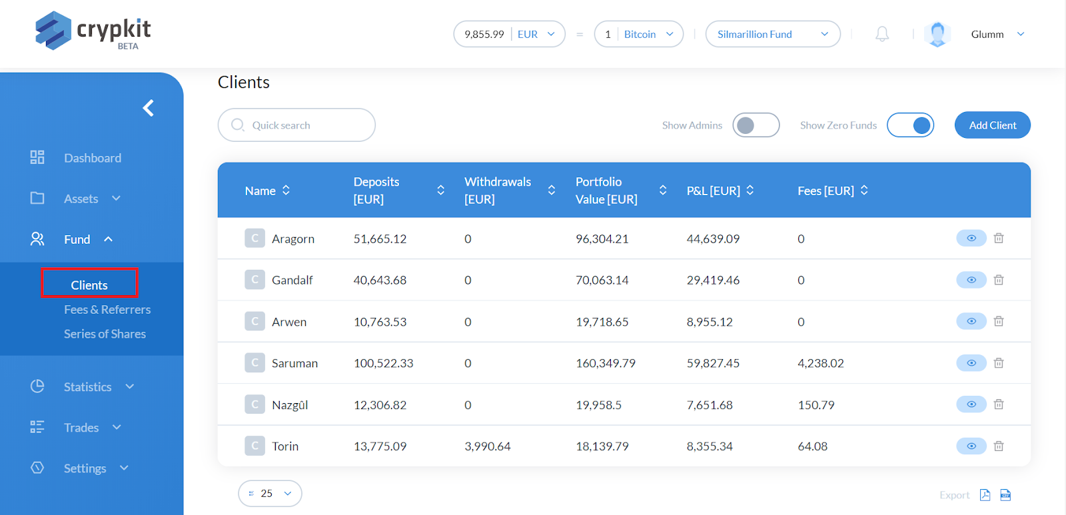The width and height of the screenshot is (1066, 515).
Task: Open the rows-per-page 25 dropdown
Action: (x=270, y=494)
